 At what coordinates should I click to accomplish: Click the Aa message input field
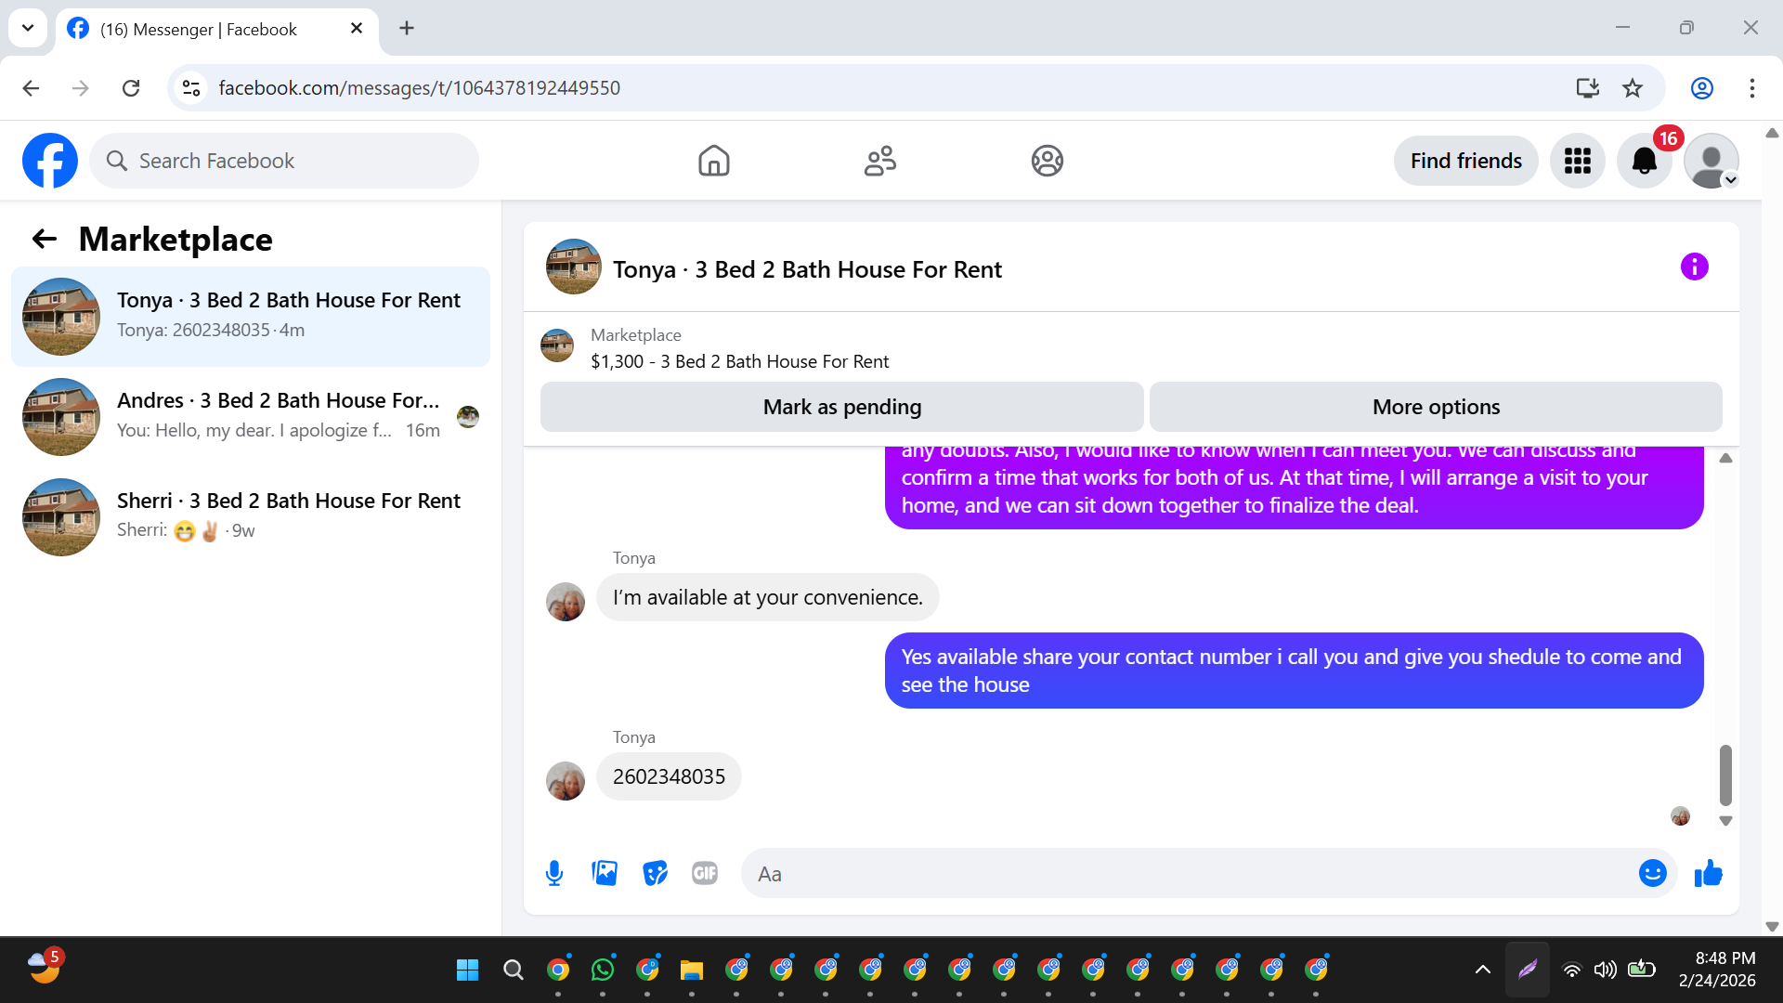click(1189, 873)
